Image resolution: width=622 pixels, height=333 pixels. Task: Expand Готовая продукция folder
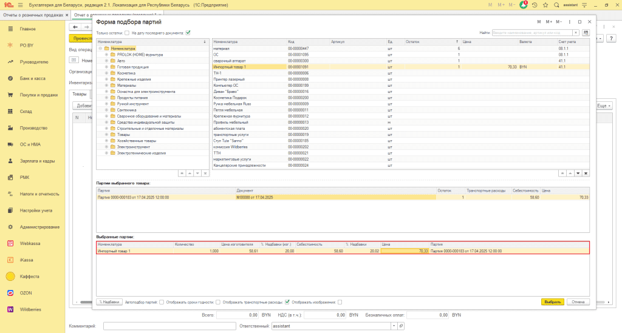coord(106,67)
